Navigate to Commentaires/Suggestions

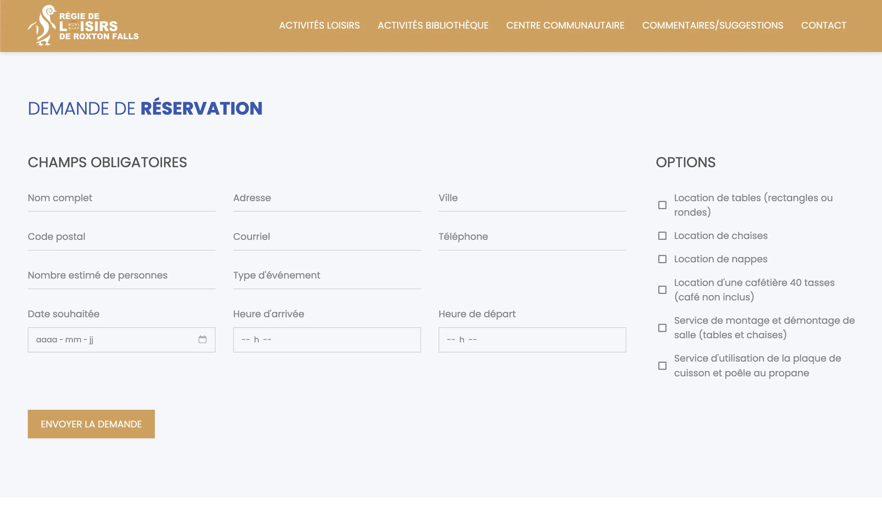(713, 25)
